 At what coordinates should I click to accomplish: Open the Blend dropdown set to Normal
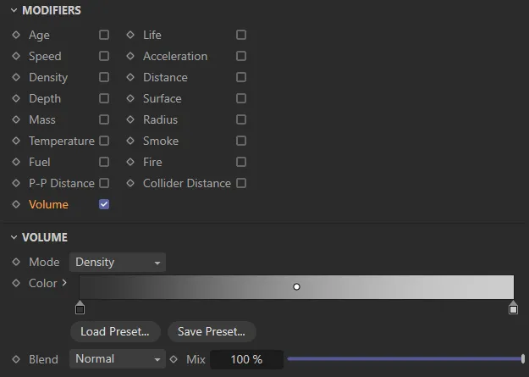(118, 359)
